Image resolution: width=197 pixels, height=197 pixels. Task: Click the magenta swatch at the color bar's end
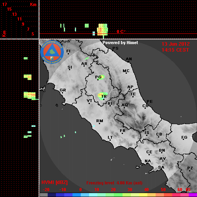pyautogui.click(x=193, y=195)
